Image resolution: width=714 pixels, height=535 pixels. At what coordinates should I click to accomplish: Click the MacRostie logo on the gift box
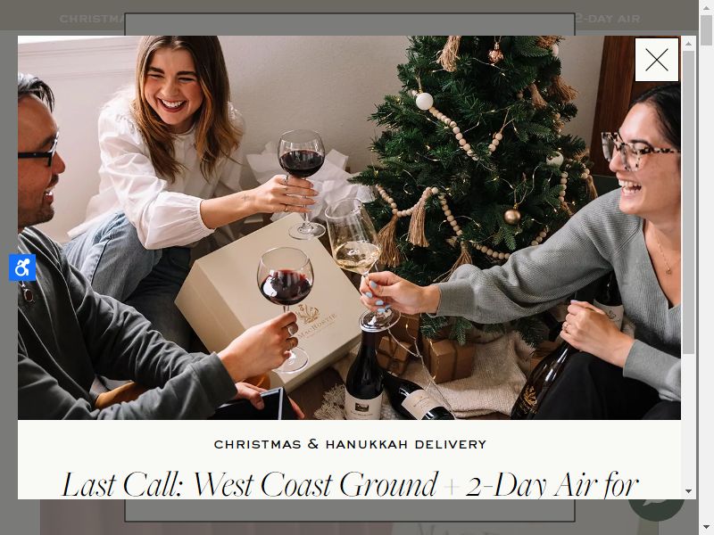tap(314, 320)
